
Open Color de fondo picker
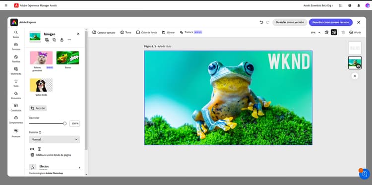click(x=146, y=33)
